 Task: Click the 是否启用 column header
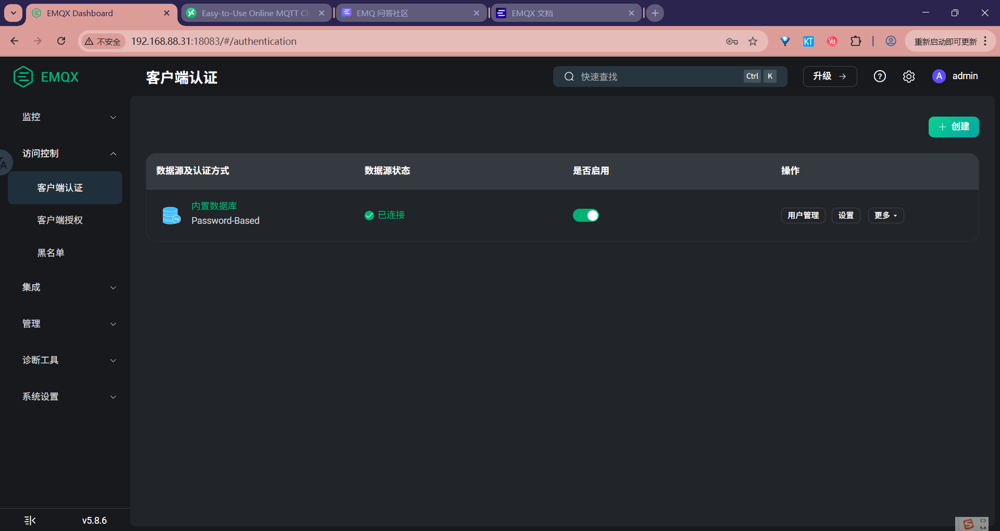click(591, 171)
